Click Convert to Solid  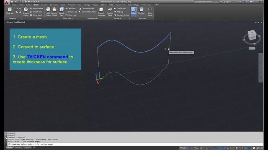click(x=87, y=8)
